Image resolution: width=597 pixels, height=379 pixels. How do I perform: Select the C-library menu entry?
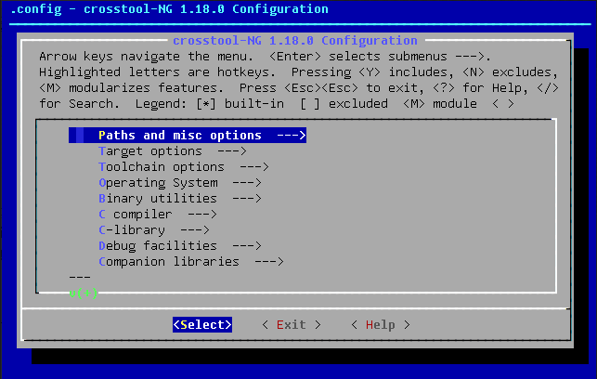[154, 230]
